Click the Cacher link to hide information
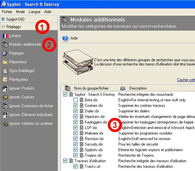Screen dimensions: 195x171 (x=186, y=80)
